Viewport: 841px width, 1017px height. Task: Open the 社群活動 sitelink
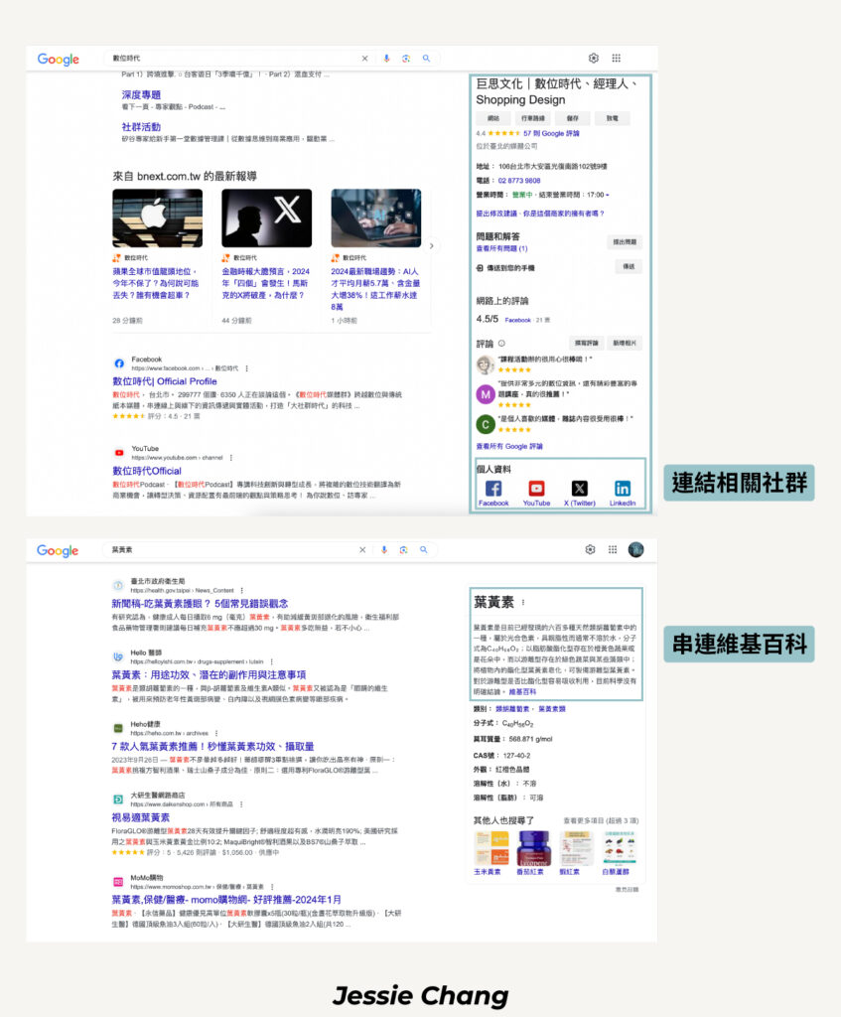click(141, 127)
